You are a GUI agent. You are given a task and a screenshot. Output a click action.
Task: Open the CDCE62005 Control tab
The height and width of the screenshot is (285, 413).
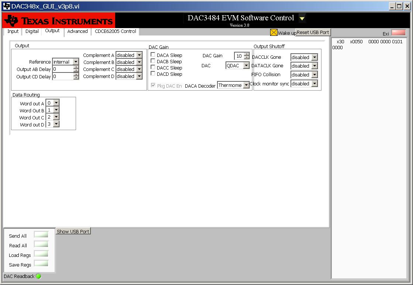116,31
